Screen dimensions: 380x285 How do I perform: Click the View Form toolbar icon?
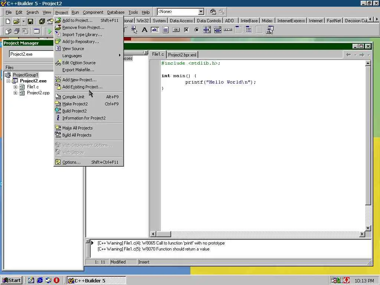coord(16,31)
